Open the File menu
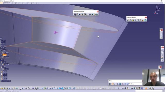Screen dimensions: 165x92 (x=13, y=3)
